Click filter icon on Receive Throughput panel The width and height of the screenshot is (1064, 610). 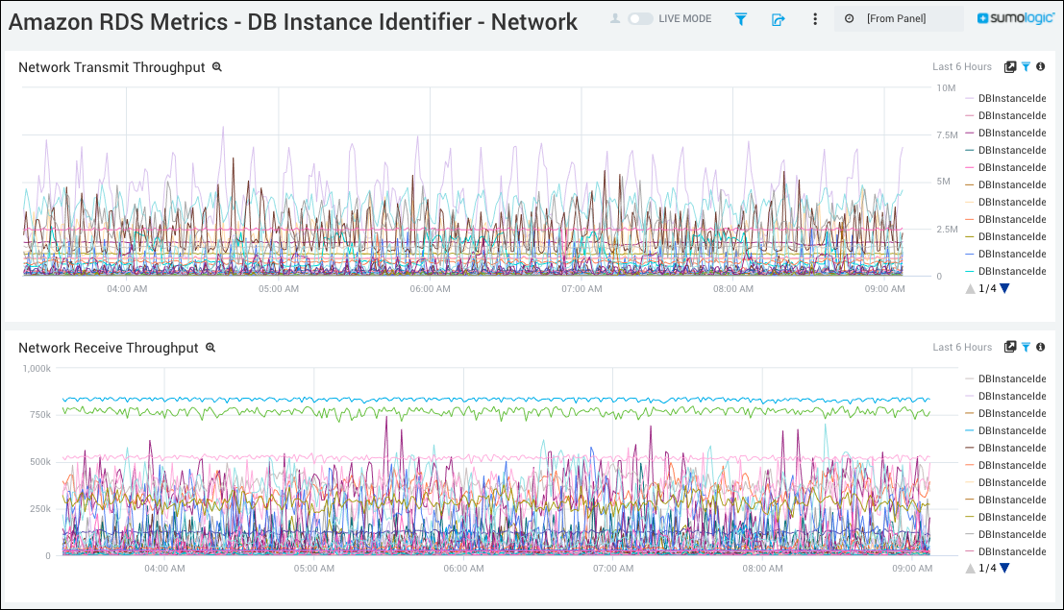click(1026, 347)
